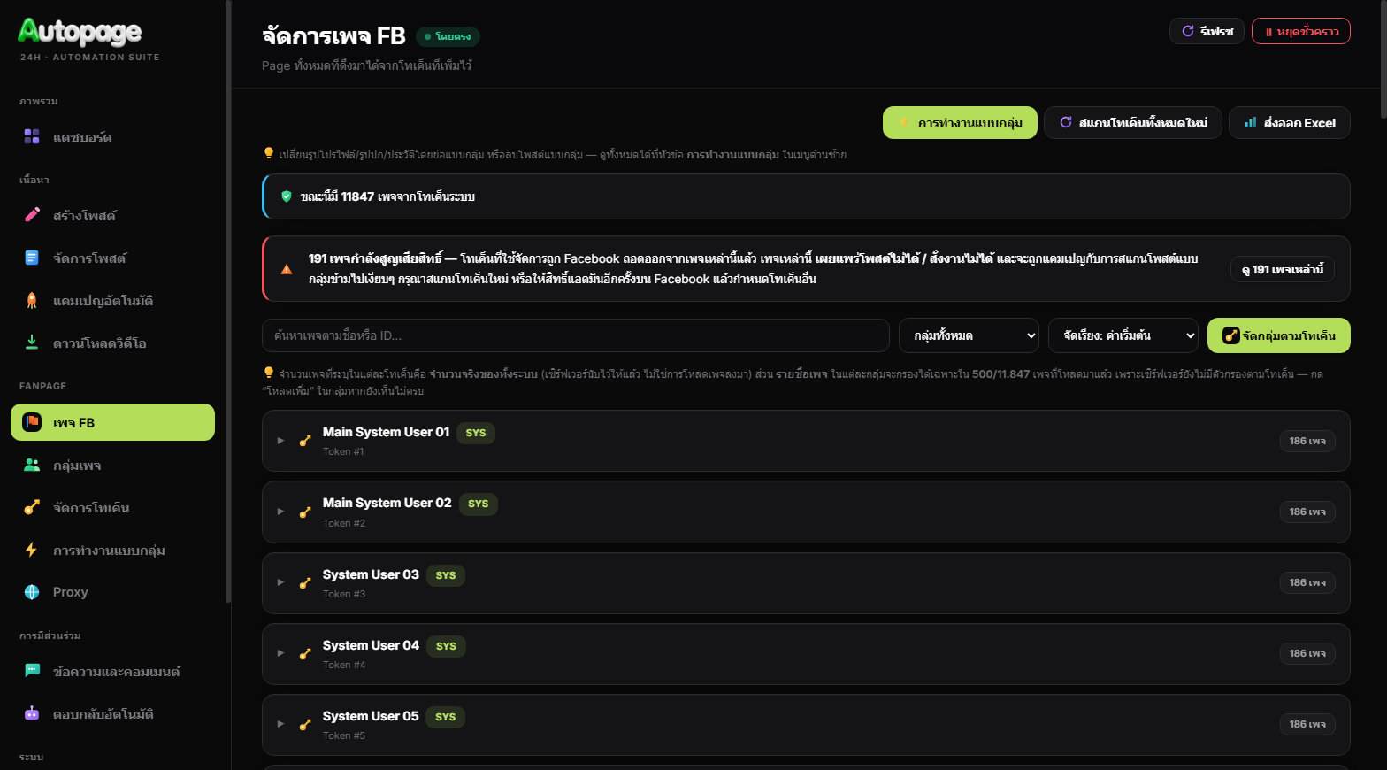1387x770 pixels.
Task: Click the ส่งออก Excel export button
Action: coord(1290,123)
